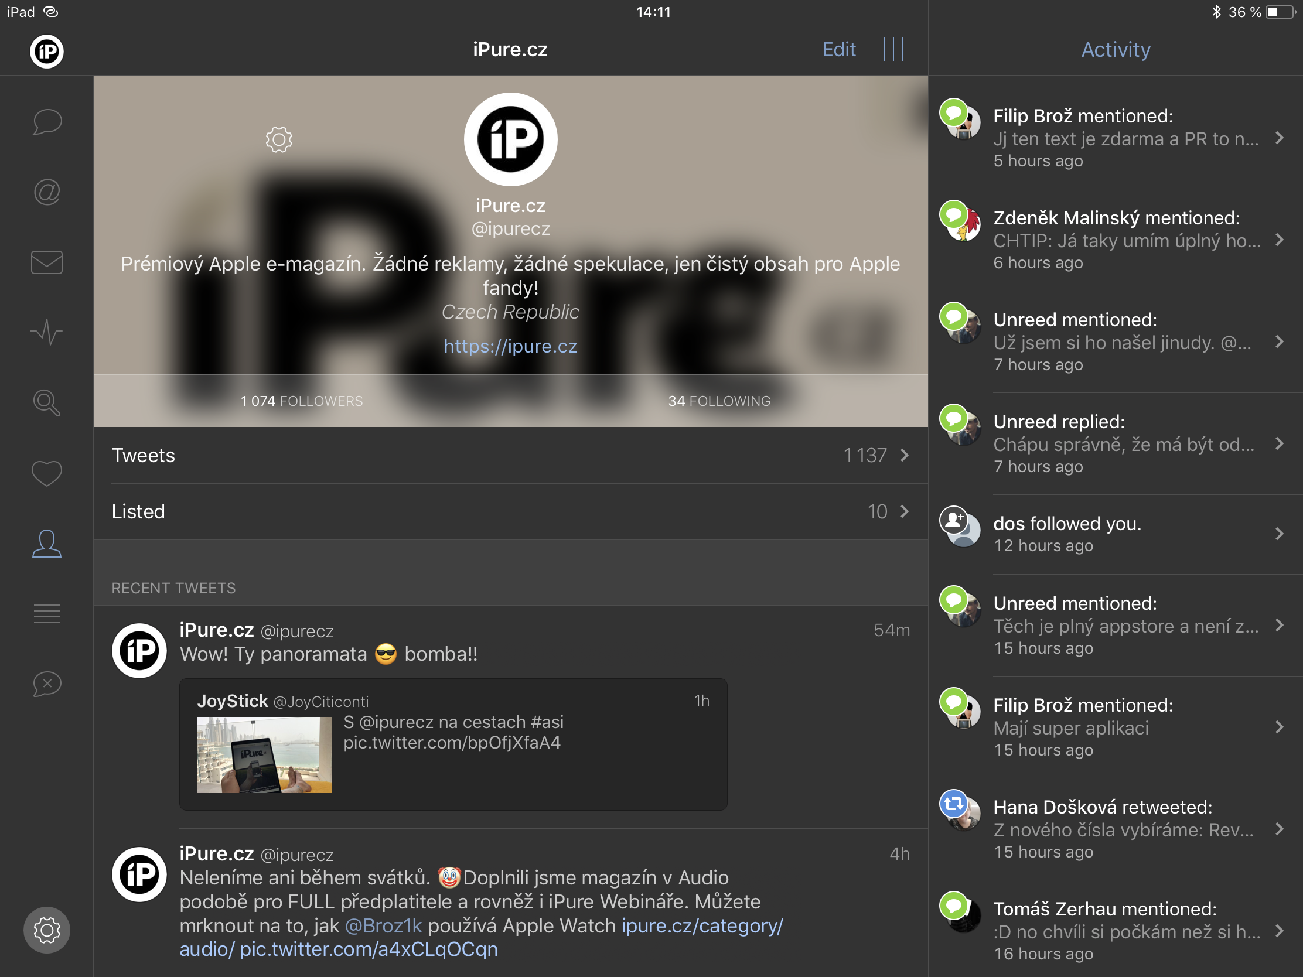Open the JoyStick tweet photo thumbnail
This screenshot has height=977, width=1303.
(x=264, y=754)
